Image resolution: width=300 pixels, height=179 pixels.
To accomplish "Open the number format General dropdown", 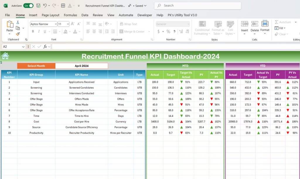I will click(x=188, y=24).
